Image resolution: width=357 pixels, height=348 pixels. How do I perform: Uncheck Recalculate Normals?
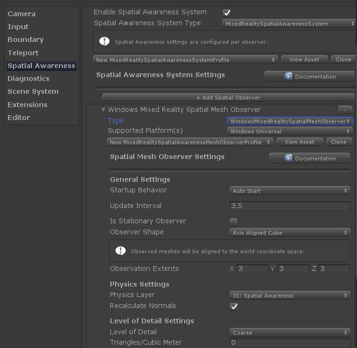click(234, 306)
